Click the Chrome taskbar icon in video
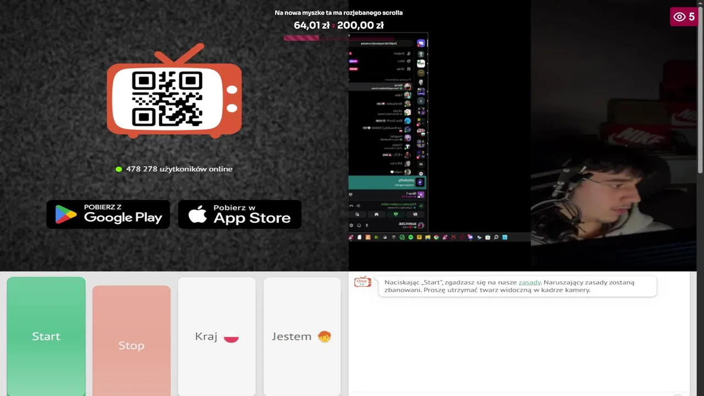The width and height of the screenshot is (704, 396). click(x=436, y=237)
